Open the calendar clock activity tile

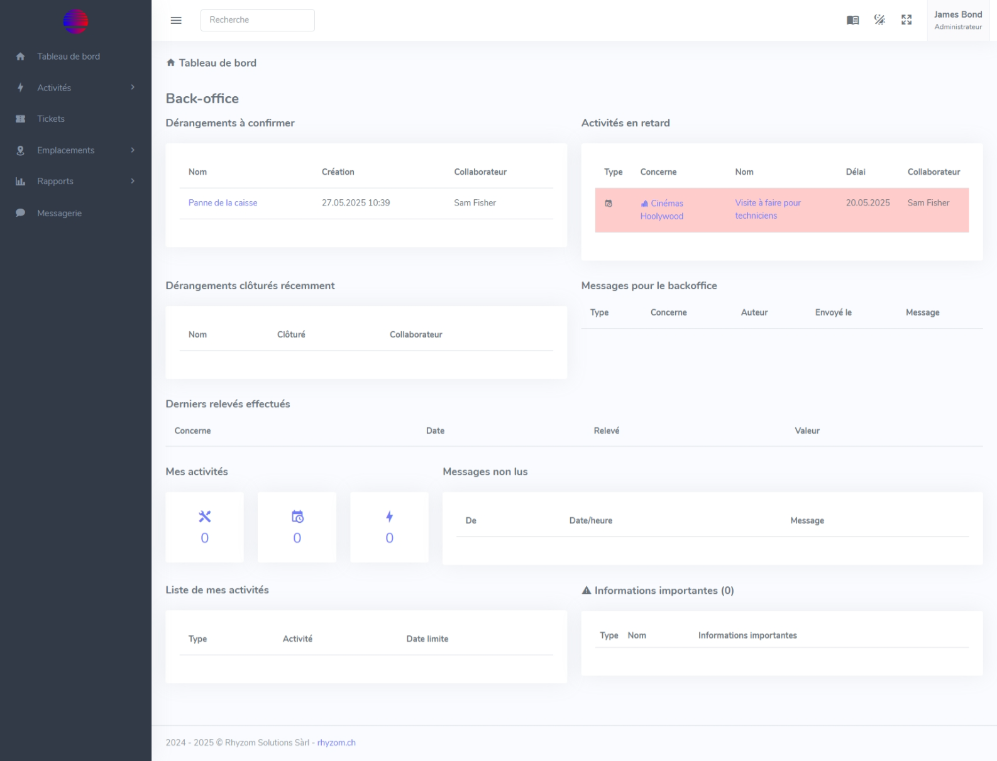point(297,527)
